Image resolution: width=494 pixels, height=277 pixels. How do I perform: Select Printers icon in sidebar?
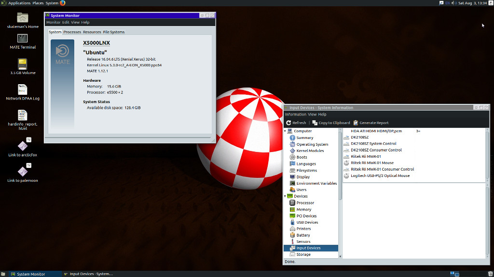[292, 229]
